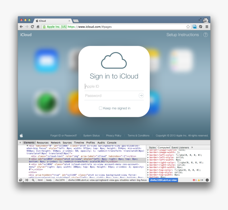228x210 pixels.
Task: Open the Timeline panel
Action: point(79,143)
